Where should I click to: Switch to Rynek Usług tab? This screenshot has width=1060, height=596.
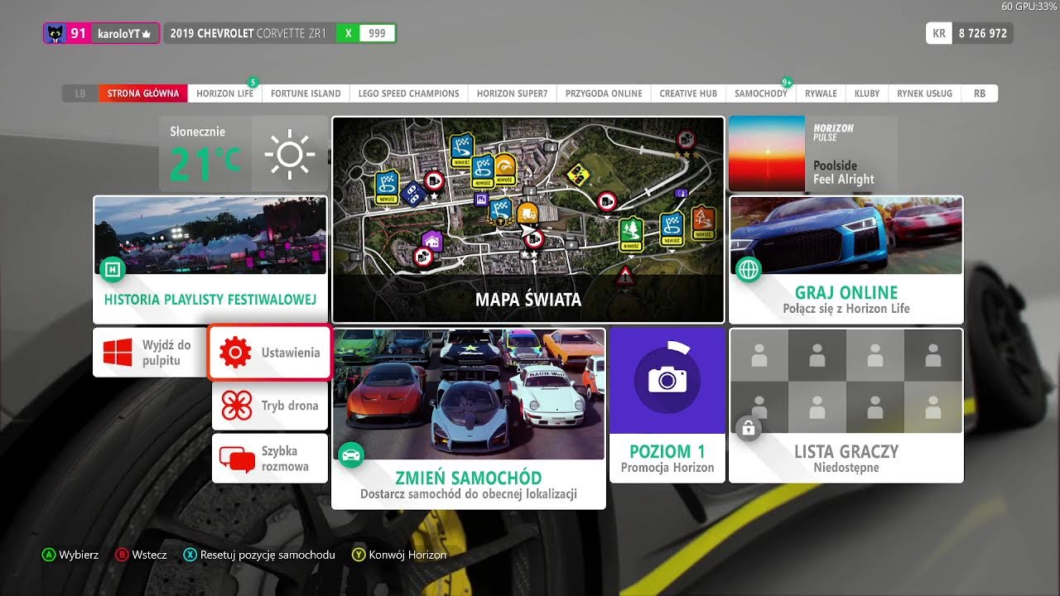click(x=925, y=94)
